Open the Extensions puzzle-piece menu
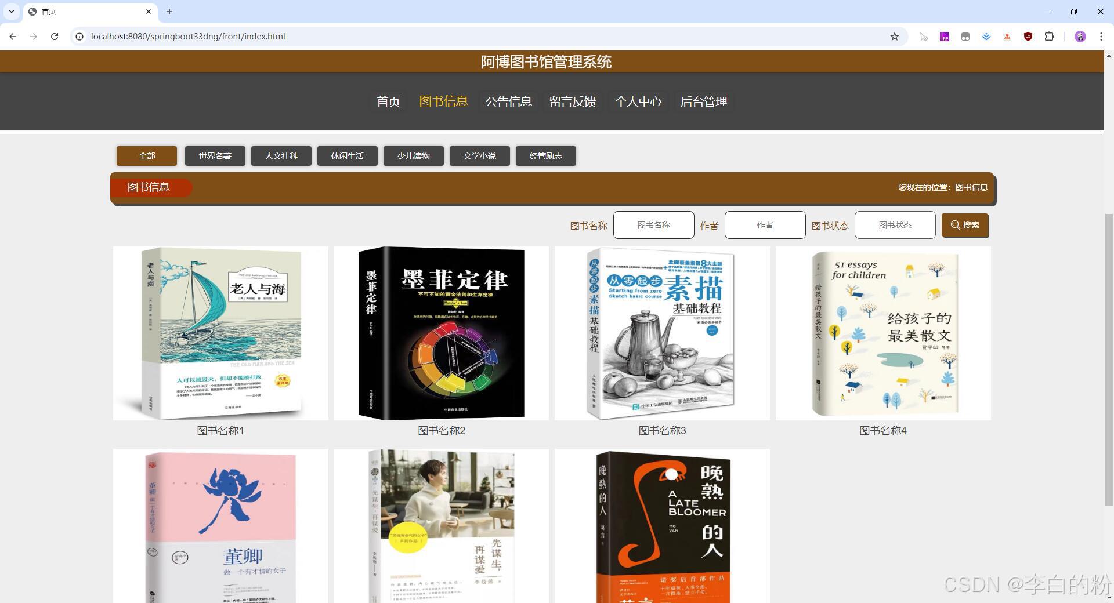Image resolution: width=1114 pixels, height=603 pixels. 1049,37
